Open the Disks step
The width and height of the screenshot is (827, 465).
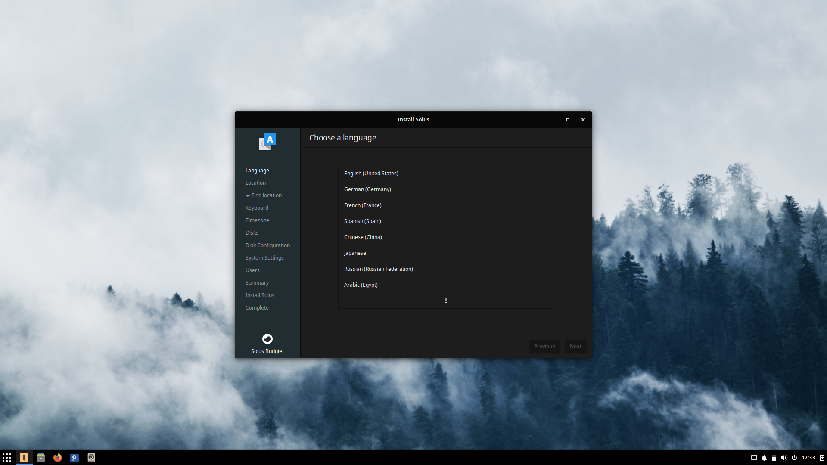(252, 233)
